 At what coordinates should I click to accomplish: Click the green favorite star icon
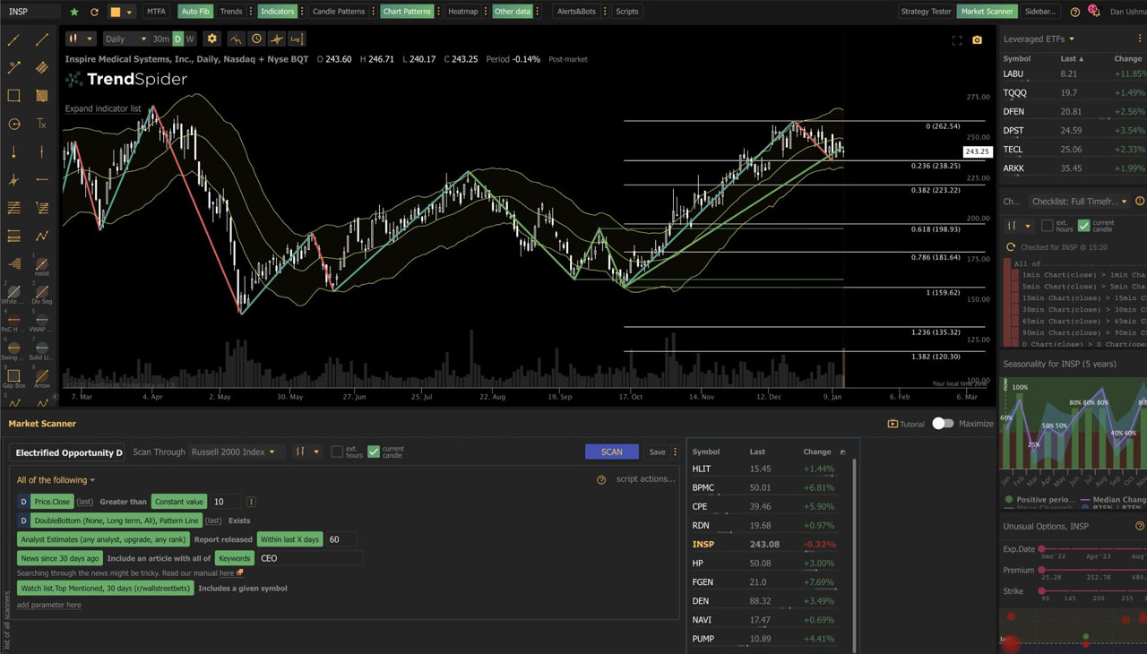[74, 12]
